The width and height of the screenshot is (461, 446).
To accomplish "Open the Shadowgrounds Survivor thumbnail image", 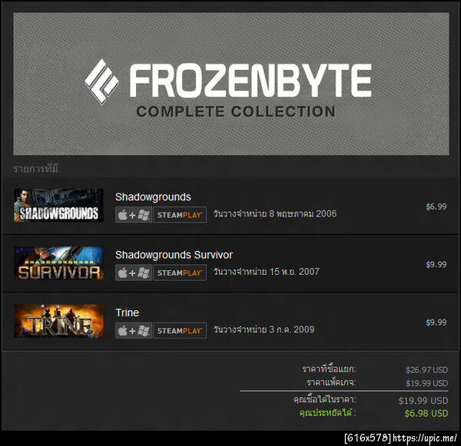I will click(x=58, y=263).
